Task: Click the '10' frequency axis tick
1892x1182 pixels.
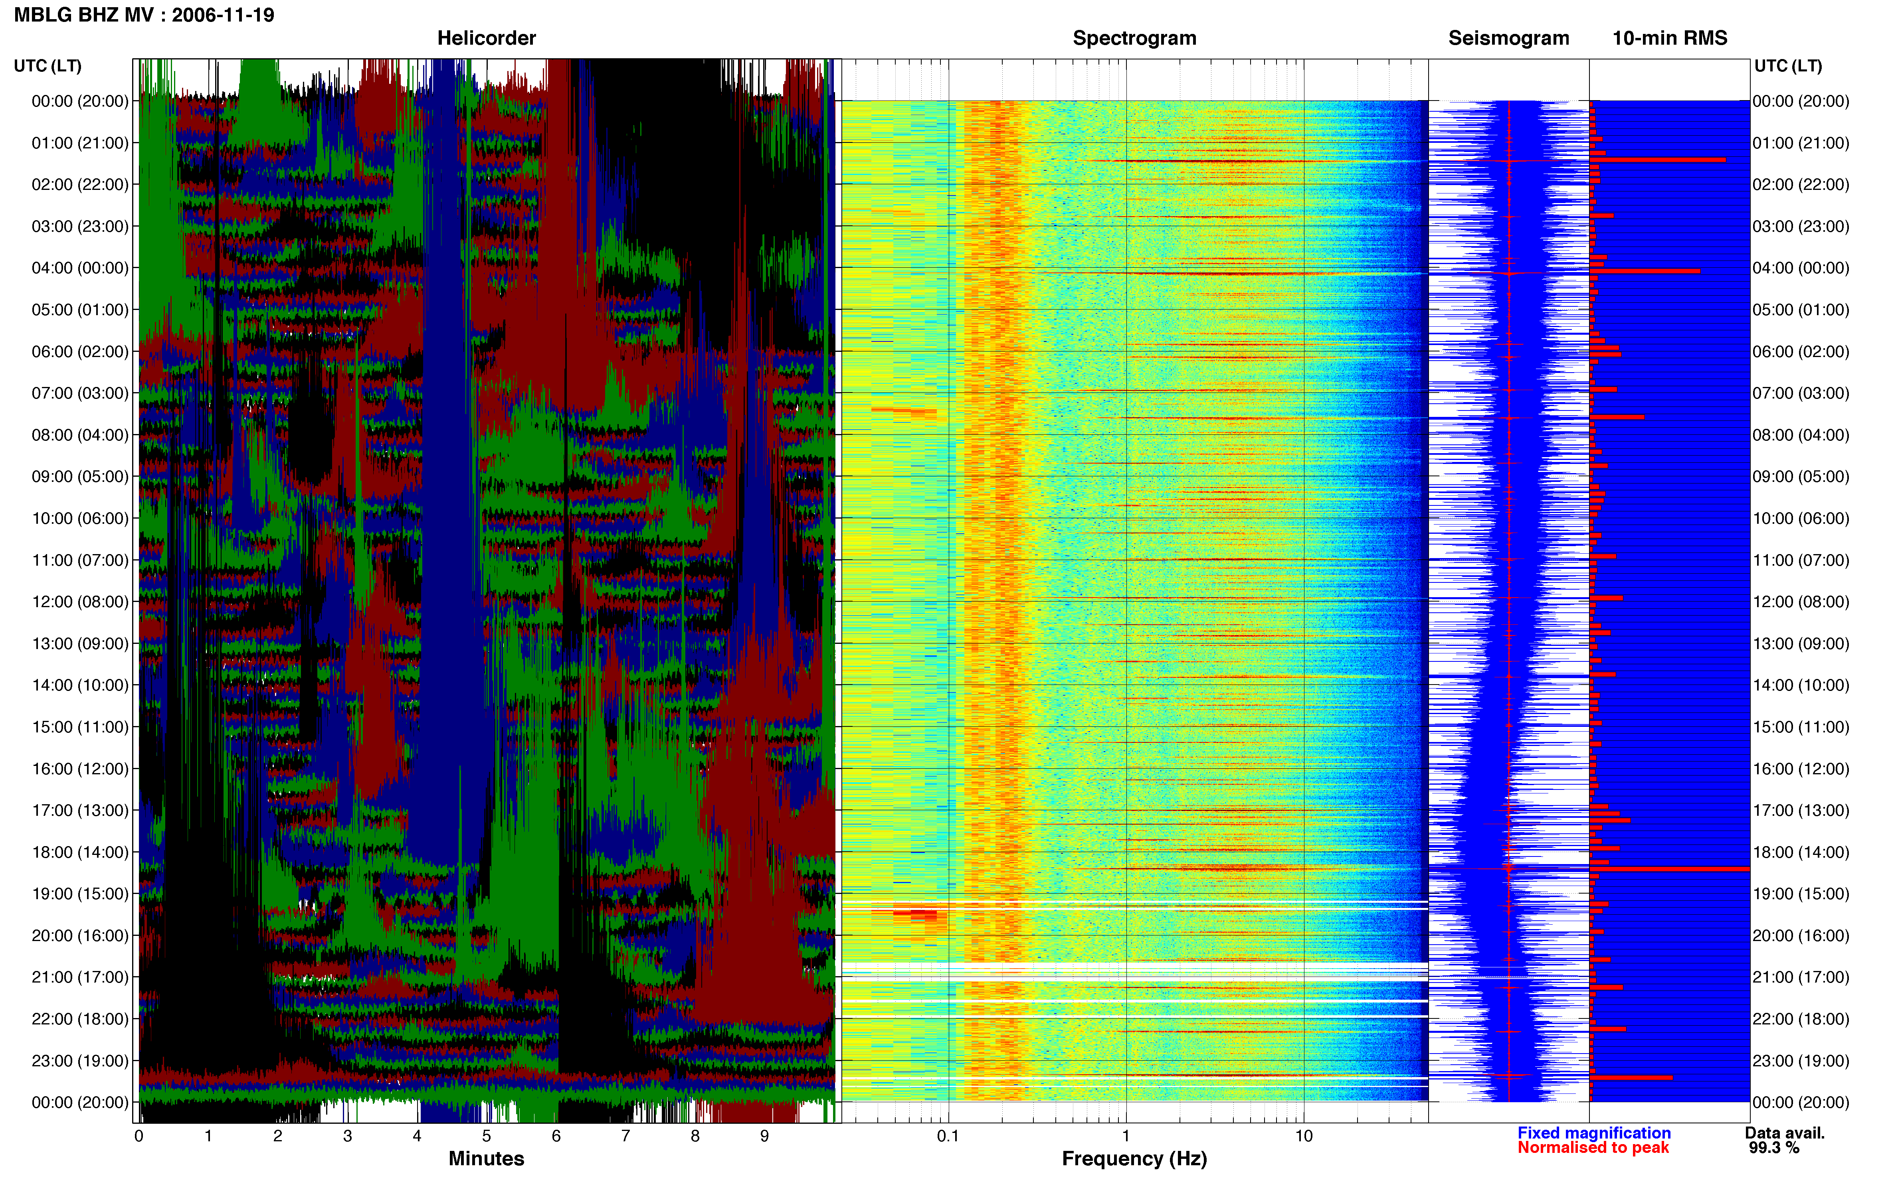Action: pos(1303,1136)
